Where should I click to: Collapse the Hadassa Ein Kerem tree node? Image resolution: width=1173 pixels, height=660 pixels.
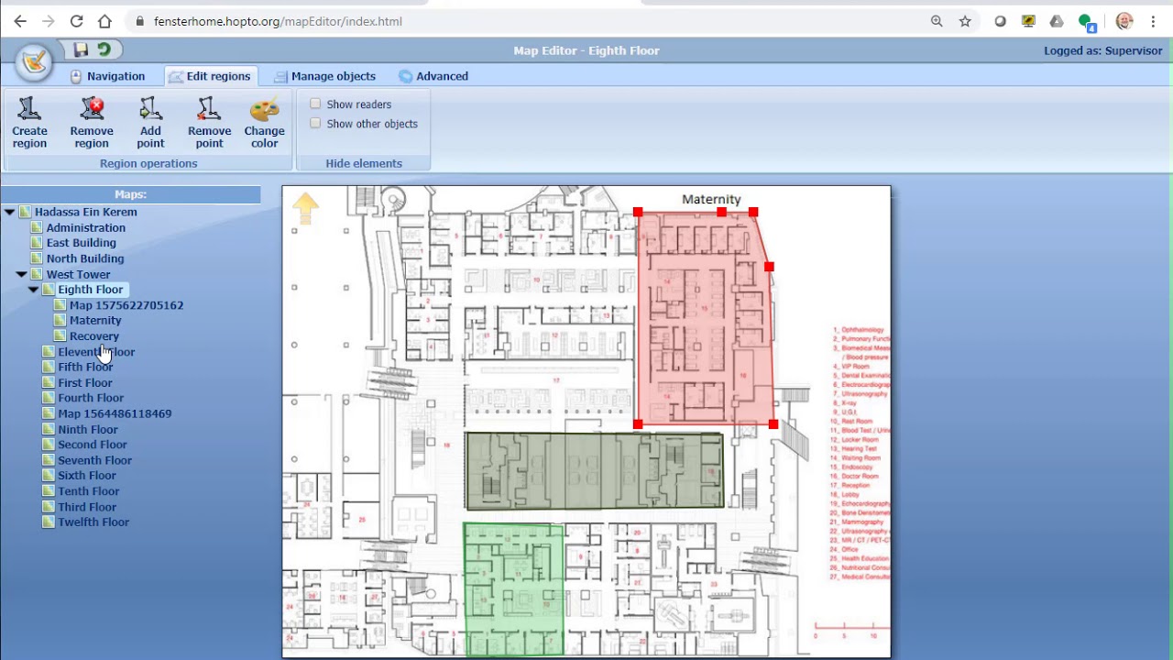[x=9, y=212]
